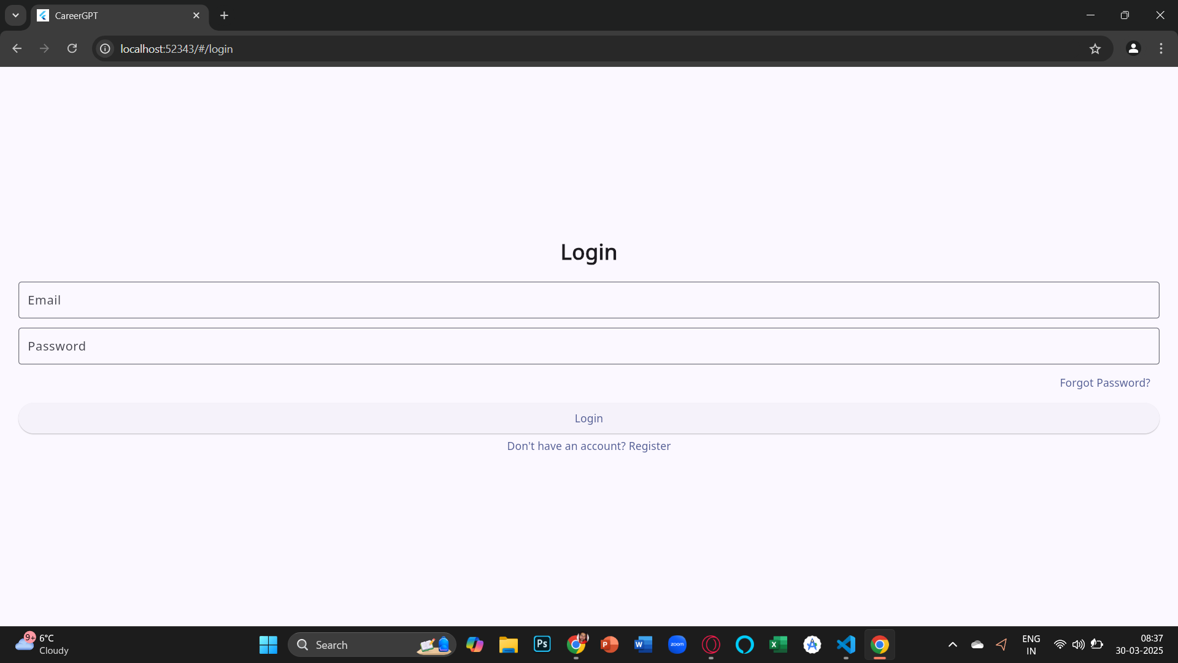Screen dimensions: 1178x663
Task: Open a new tab with plus button
Action: (x=225, y=15)
